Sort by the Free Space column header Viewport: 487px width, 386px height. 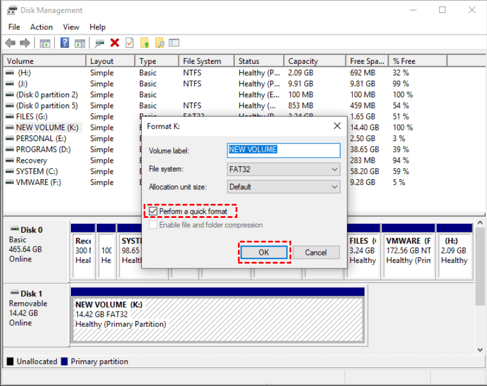tap(367, 61)
